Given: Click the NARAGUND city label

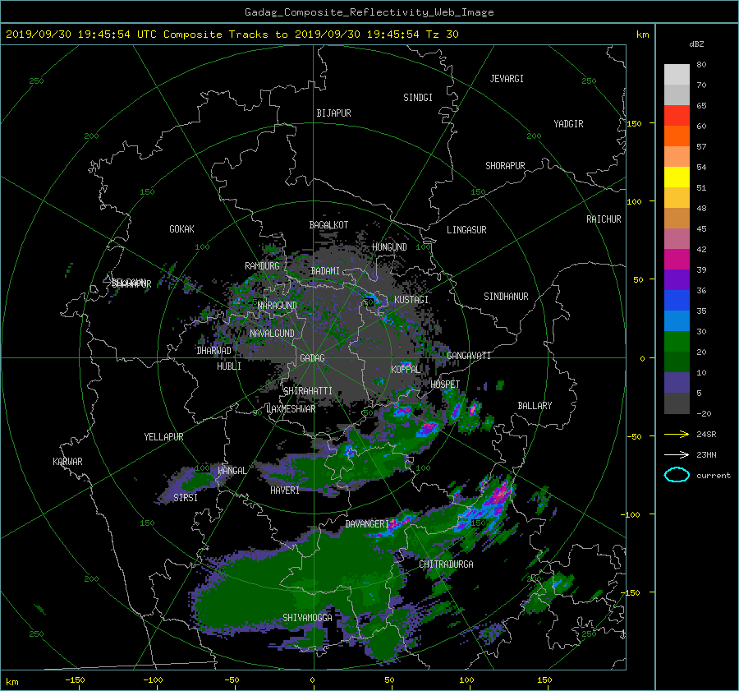Looking at the screenshot, I should point(278,306).
